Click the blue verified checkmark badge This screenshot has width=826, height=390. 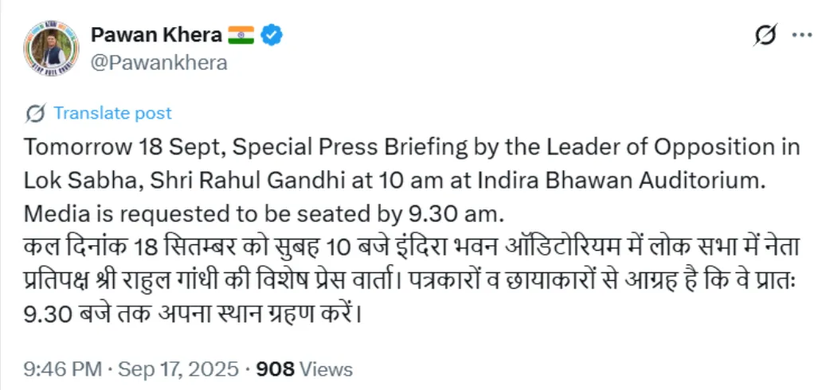pos(272,34)
